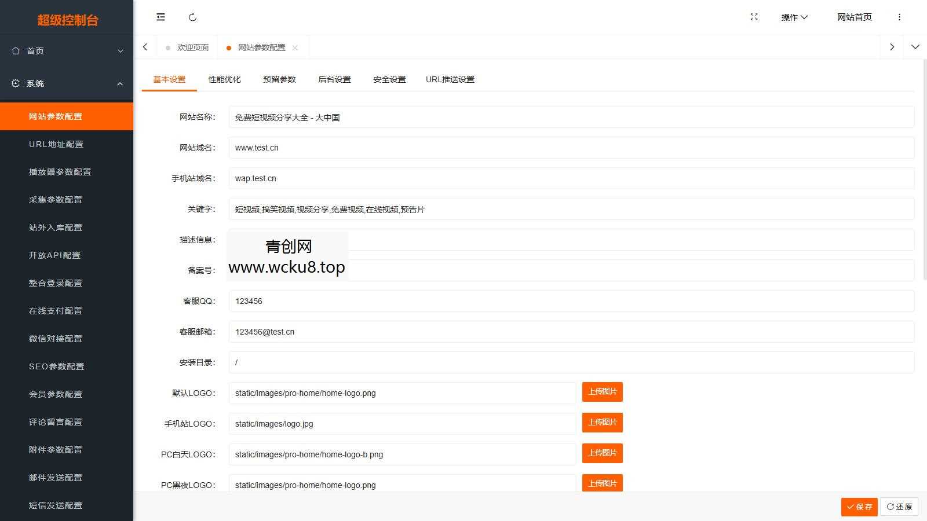Open the 操作 dropdown menu
The image size is (927, 521).
click(x=794, y=17)
